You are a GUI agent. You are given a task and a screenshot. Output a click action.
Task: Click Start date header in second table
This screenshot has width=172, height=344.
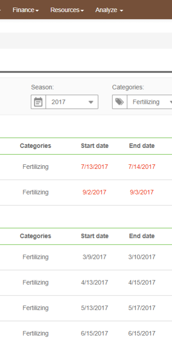95,236
